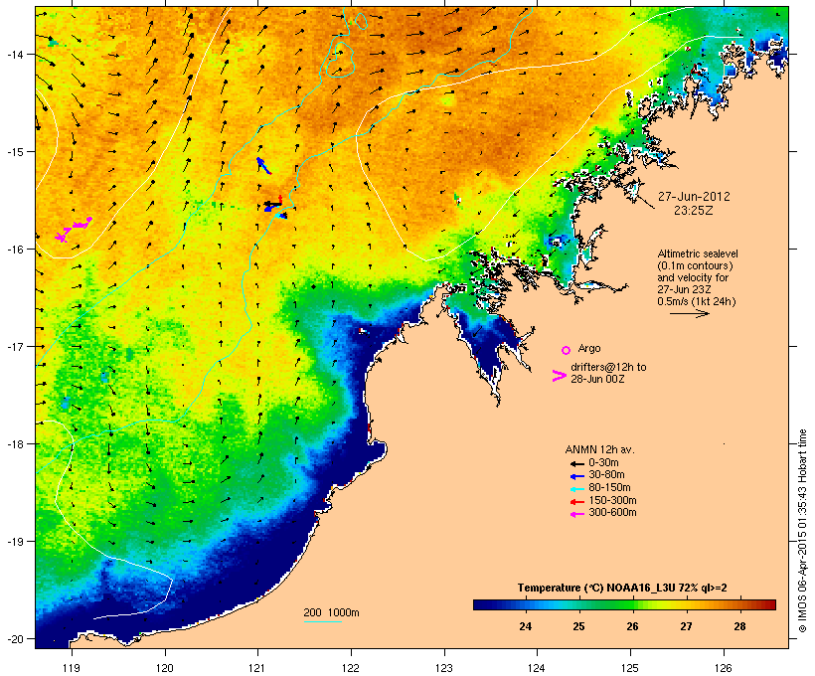Click the black 0-30m legend arrow

[577, 464]
